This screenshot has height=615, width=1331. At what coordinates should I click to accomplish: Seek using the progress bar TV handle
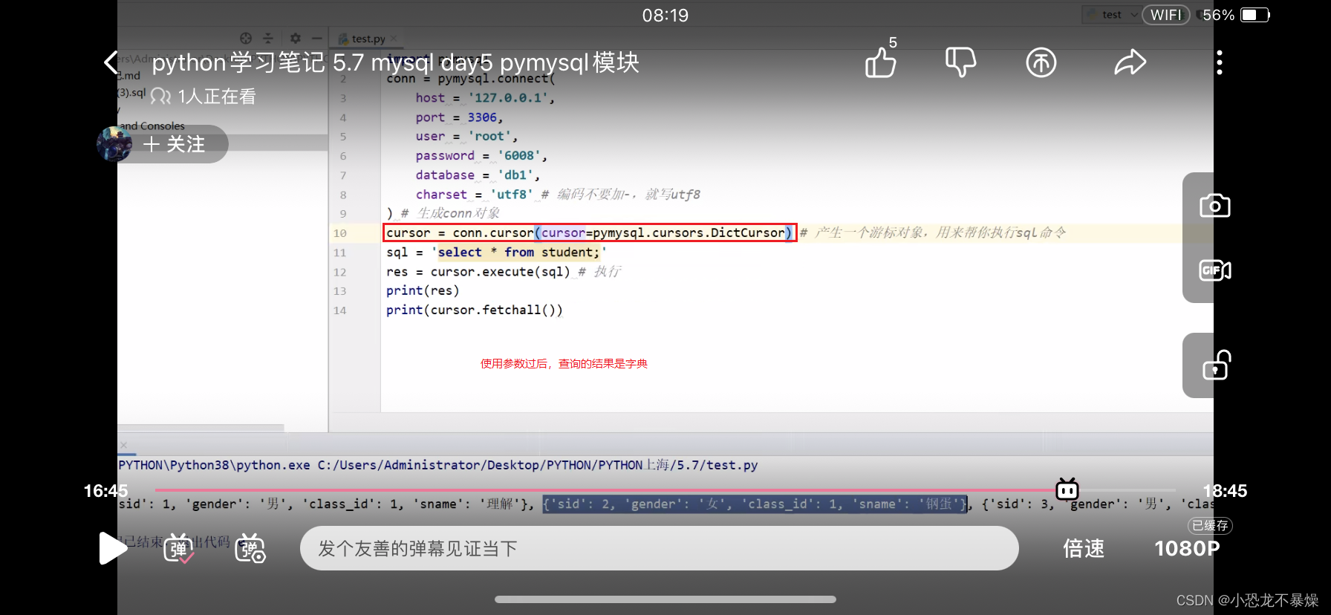click(x=1067, y=489)
